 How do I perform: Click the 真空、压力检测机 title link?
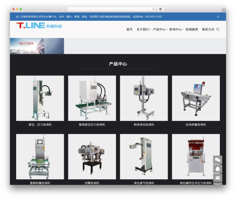[40, 125]
